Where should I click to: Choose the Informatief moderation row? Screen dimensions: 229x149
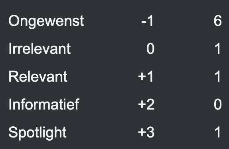tap(114, 104)
